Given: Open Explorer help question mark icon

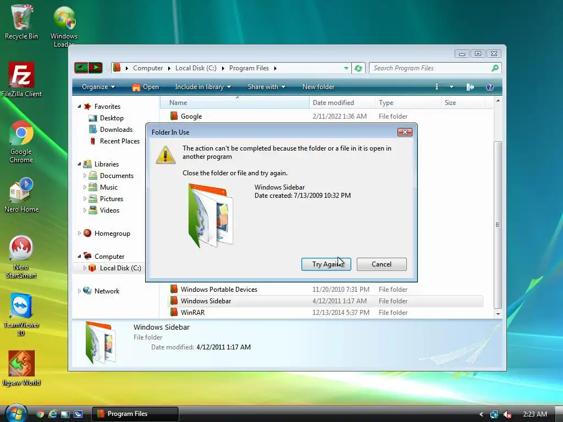Looking at the screenshot, I should point(490,87).
